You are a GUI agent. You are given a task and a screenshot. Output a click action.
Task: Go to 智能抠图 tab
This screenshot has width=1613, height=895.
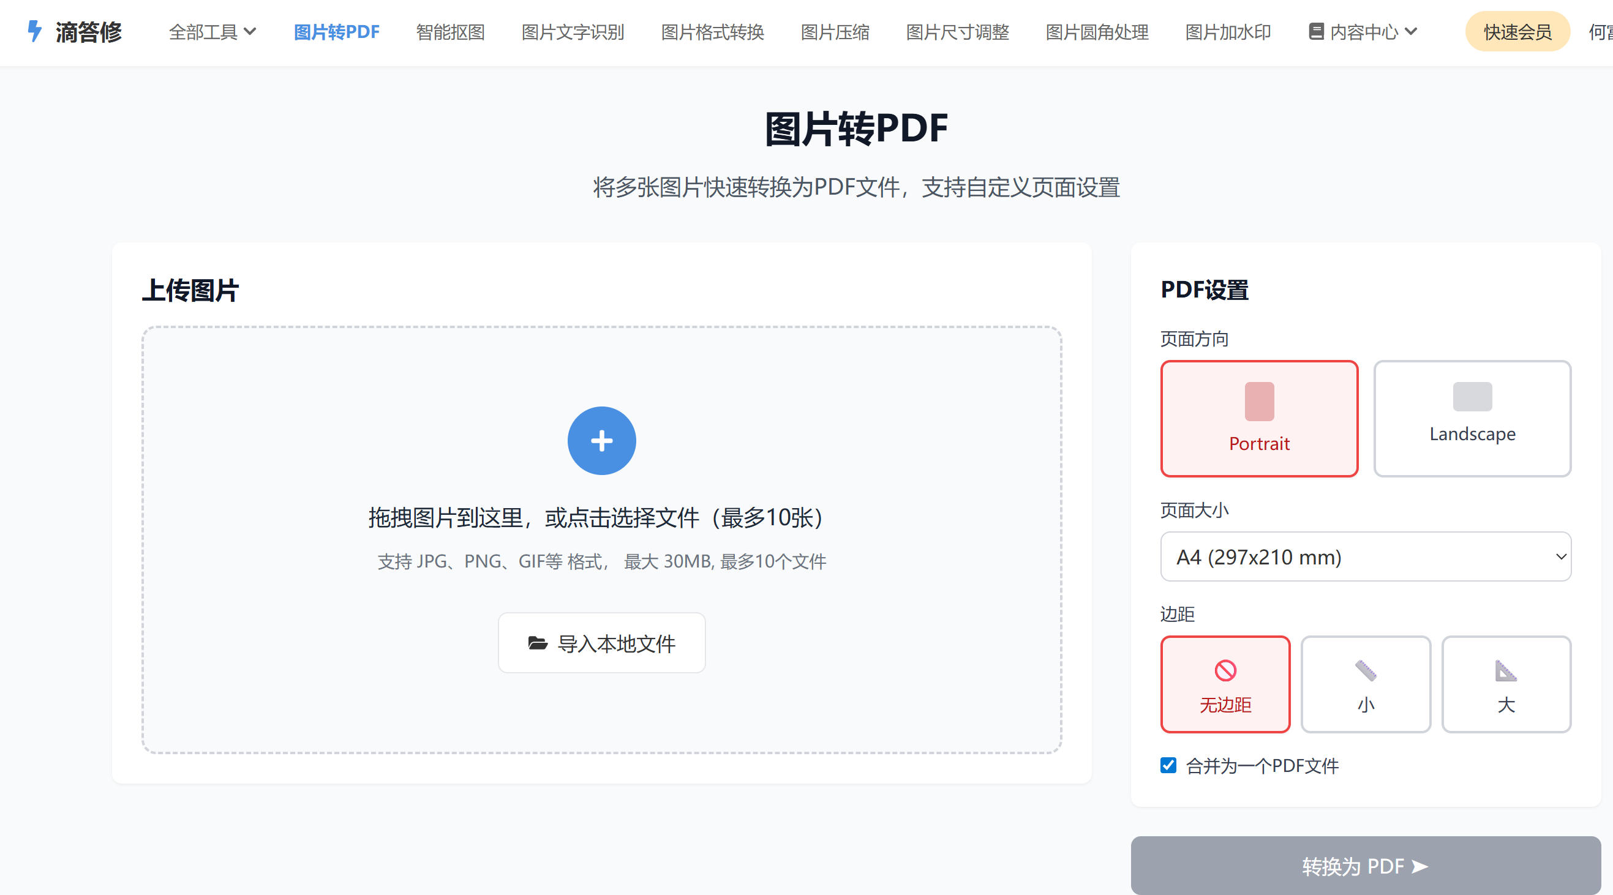pos(450,31)
